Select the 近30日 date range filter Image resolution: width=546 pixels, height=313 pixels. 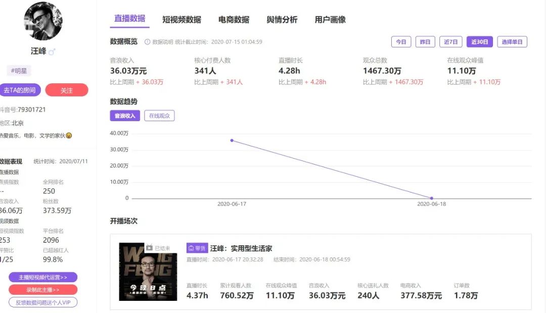tap(479, 41)
